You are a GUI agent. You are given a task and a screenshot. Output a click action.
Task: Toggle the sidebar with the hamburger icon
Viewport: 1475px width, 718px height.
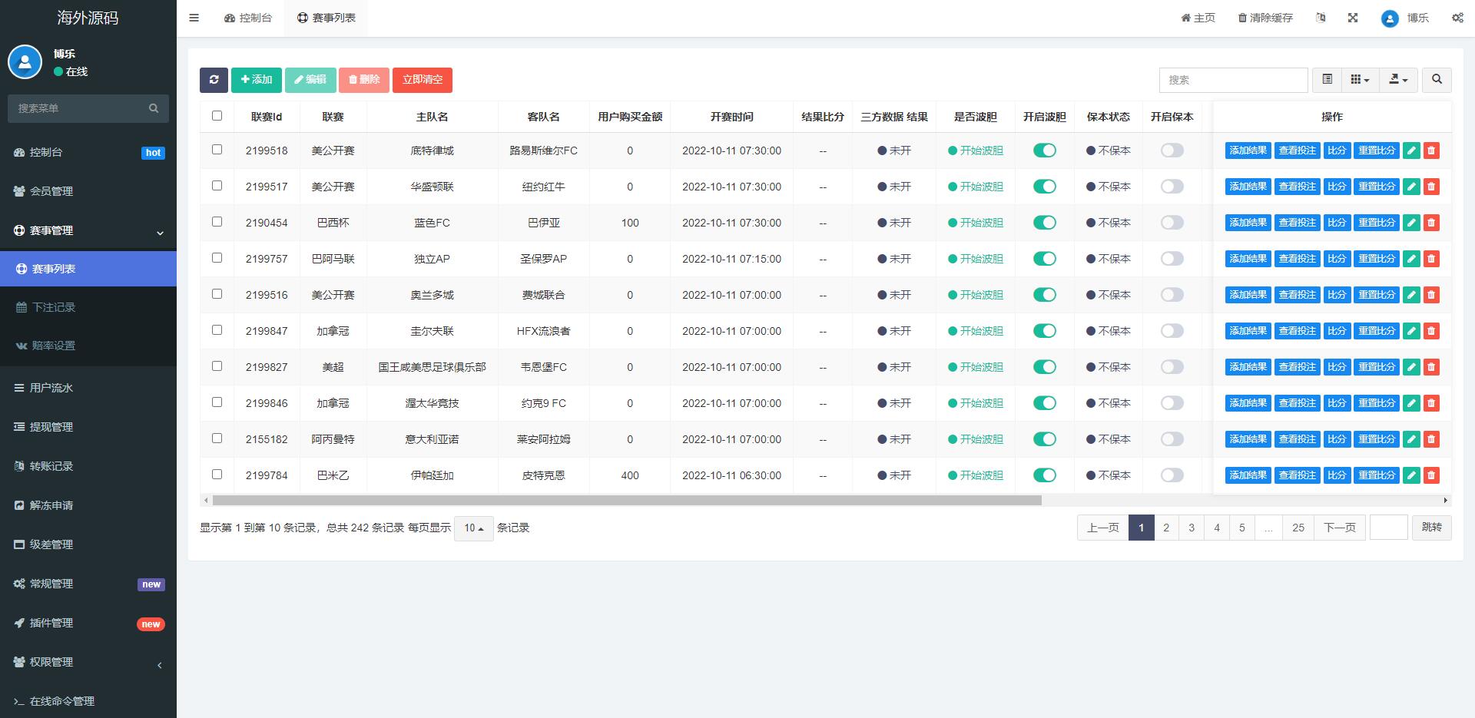pyautogui.click(x=194, y=18)
